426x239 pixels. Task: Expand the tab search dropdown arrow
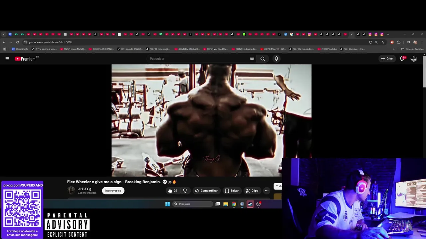[4, 34]
